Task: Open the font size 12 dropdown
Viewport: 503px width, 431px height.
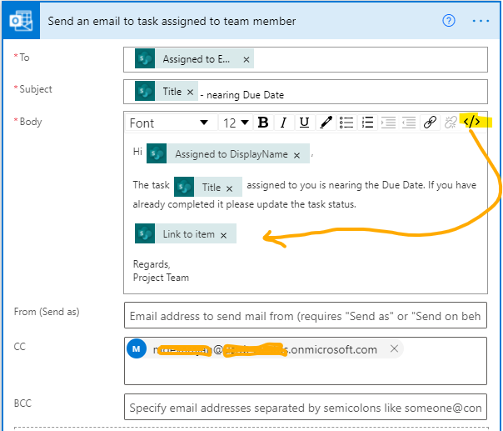Action: (x=236, y=123)
